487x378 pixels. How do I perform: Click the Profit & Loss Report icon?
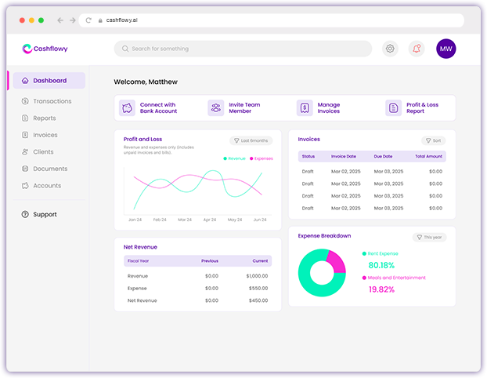pos(393,108)
